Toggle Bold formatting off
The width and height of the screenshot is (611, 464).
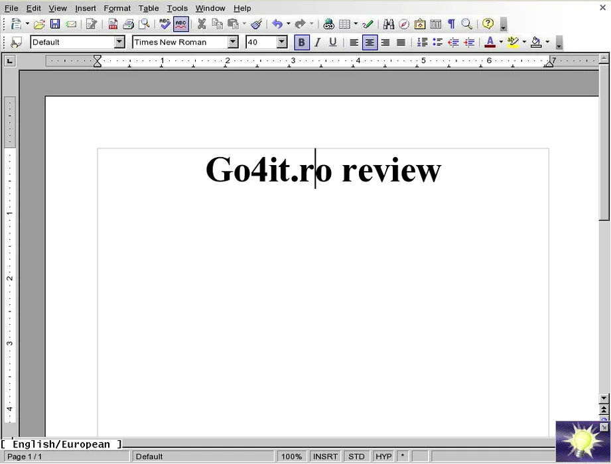301,42
